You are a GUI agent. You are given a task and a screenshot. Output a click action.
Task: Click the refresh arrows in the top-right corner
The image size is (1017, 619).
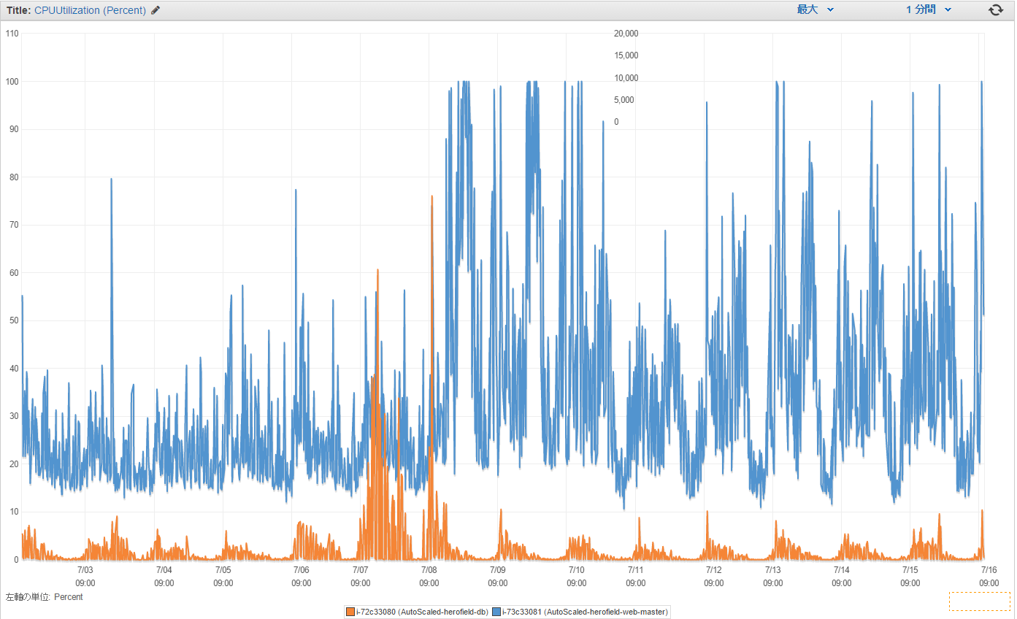coord(997,9)
